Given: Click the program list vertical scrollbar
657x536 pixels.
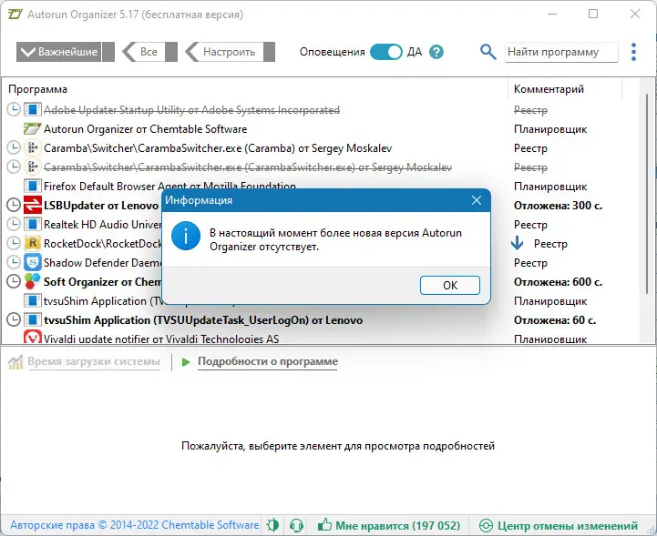Looking at the screenshot, I should 647,193.
